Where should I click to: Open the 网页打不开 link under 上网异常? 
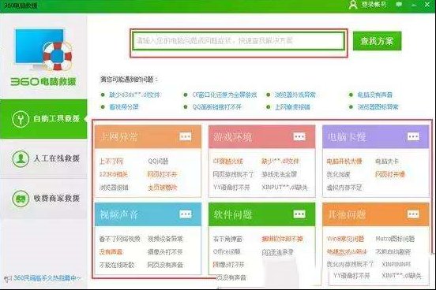[162, 174]
